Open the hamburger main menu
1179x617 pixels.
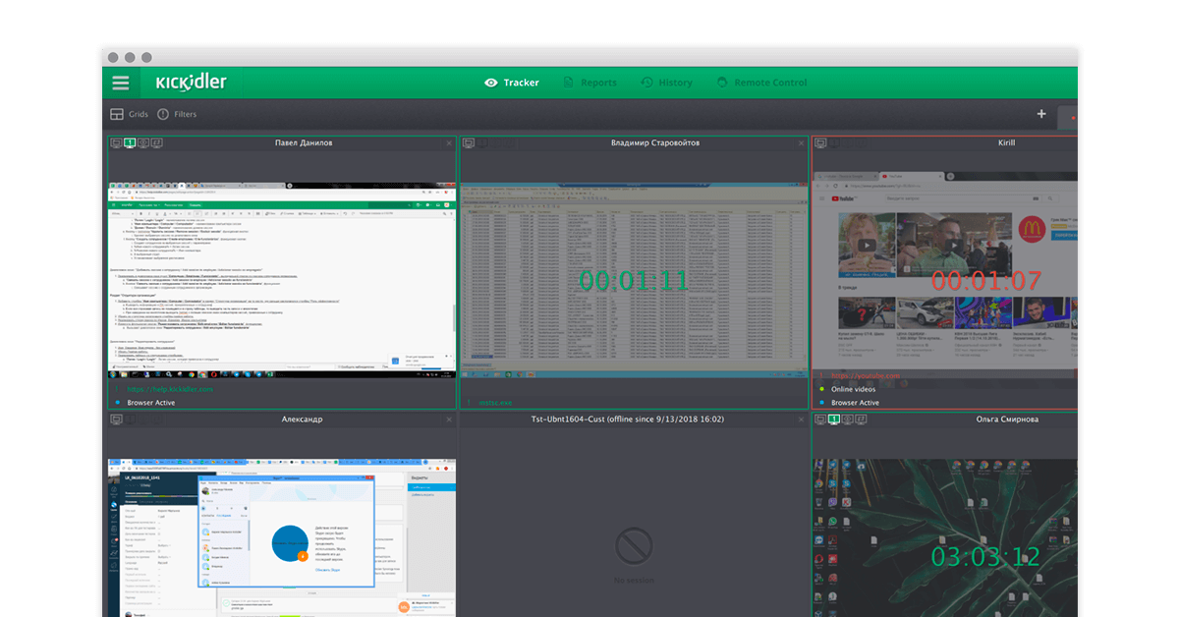tap(121, 83)
